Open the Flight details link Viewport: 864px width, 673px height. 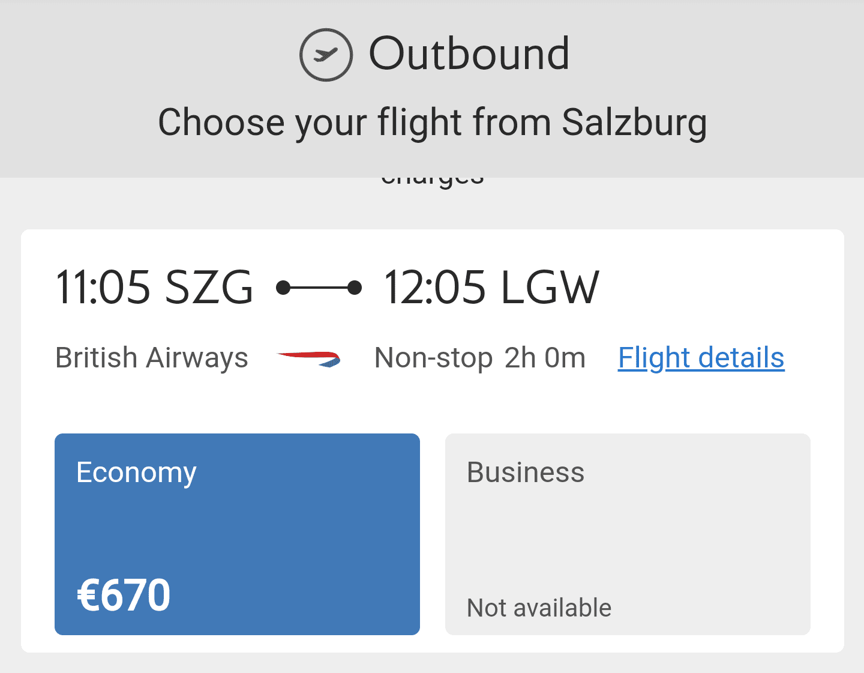pyautogui.click(x=701, y=358)
